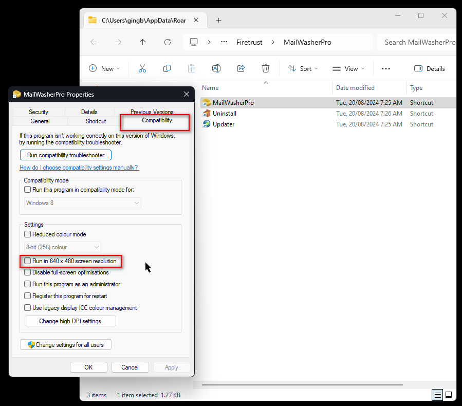Close the MailWasherPro Properties dialog
Image resolution: width=462 pixels, height=406 pixels.
click(187, 94)
